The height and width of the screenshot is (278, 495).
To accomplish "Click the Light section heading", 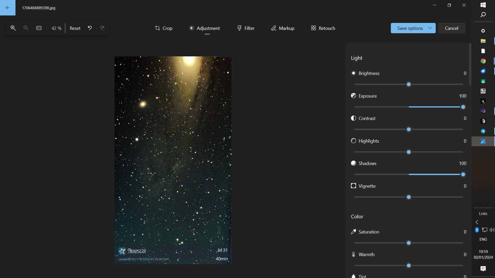I will coord(357,58).
